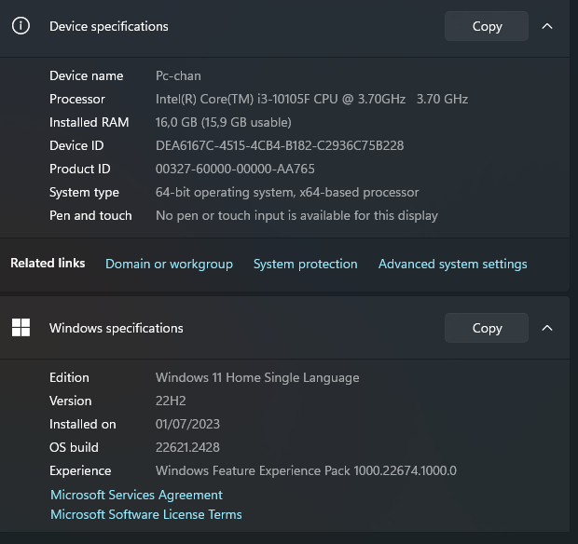The height and width of the screenshot is (544, 578).
Task: Open Domain or workgroup link
Action: (169, 264)
